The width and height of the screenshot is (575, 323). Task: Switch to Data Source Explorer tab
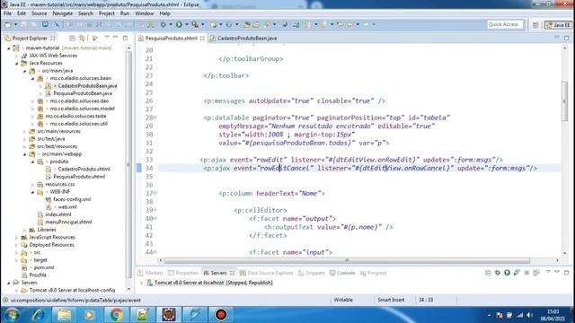[x=267, y=273]
